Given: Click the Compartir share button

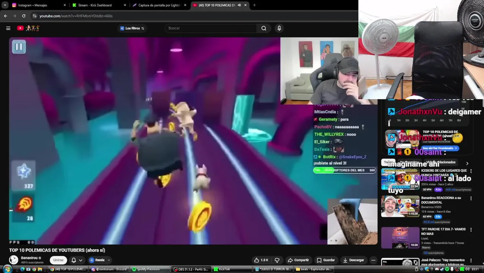Looking at the screenshot, I should coord(298,260).
